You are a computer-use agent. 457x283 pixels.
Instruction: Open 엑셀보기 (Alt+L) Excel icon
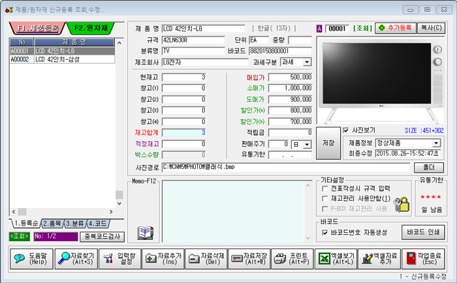click(324, 258)
